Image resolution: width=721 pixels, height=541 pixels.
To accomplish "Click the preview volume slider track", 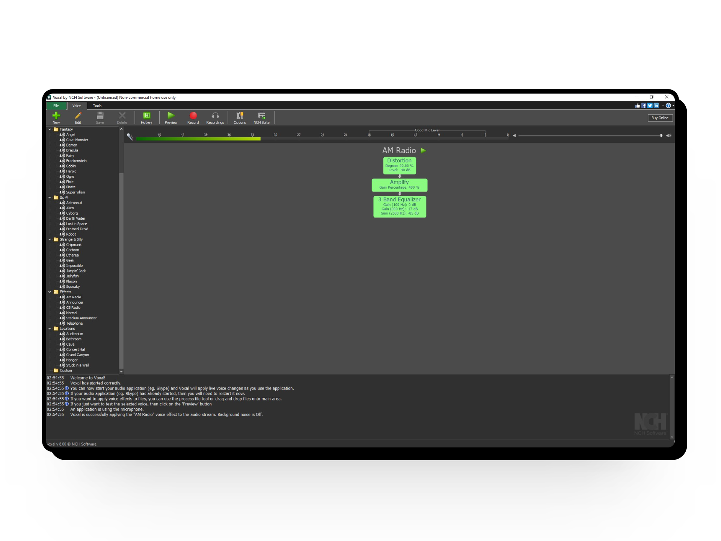I will [590, 136].
